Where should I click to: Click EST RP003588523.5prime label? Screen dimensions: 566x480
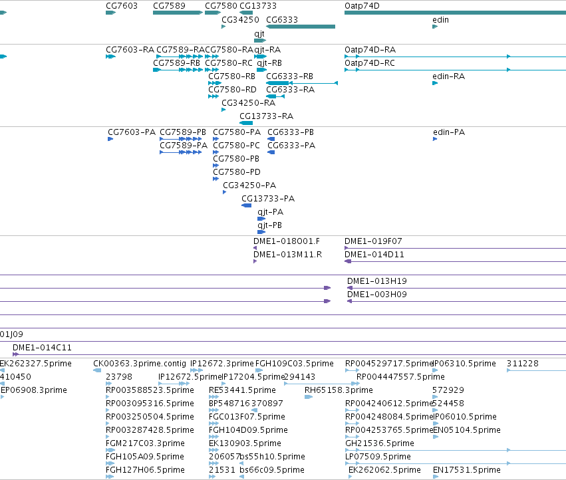150,390
